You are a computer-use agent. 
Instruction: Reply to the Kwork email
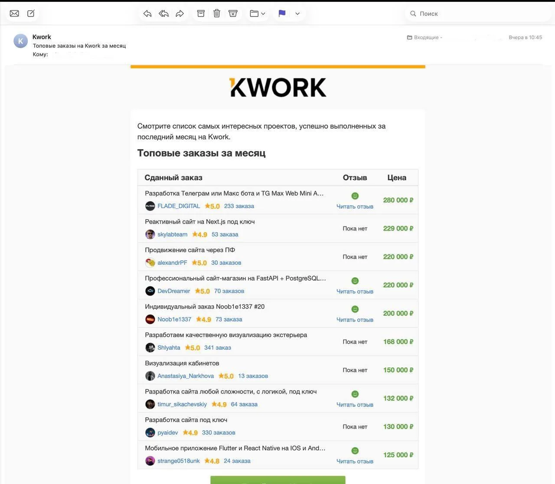(147, 13)
